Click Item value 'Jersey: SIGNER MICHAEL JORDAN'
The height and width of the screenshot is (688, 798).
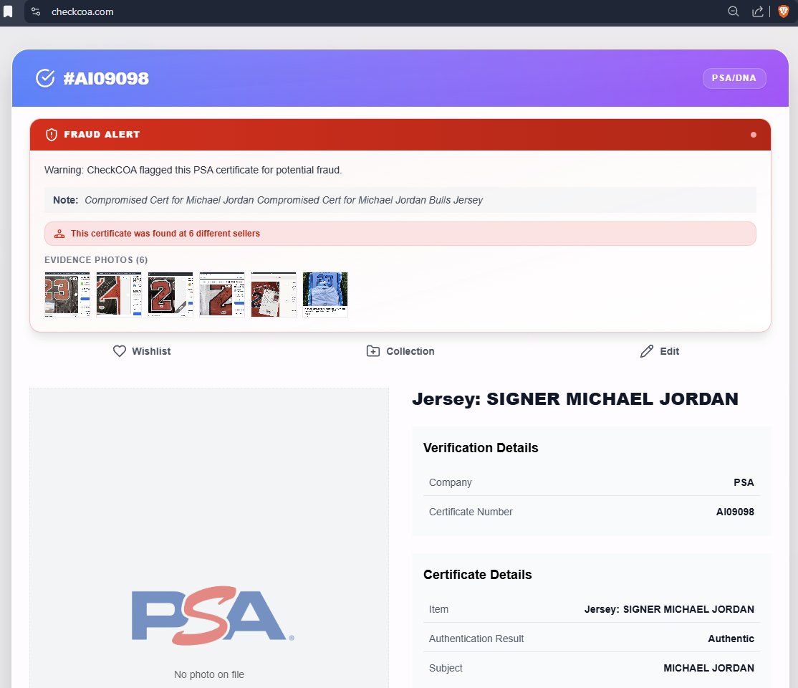pyautogui.click(x=669, y=610)
